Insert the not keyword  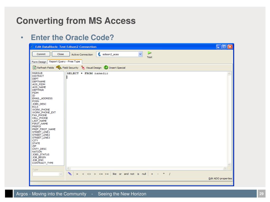(x=132, y=174)
